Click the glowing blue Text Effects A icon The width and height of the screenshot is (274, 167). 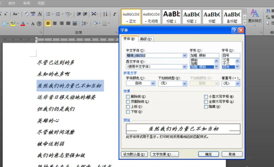[x=4, y=23]
